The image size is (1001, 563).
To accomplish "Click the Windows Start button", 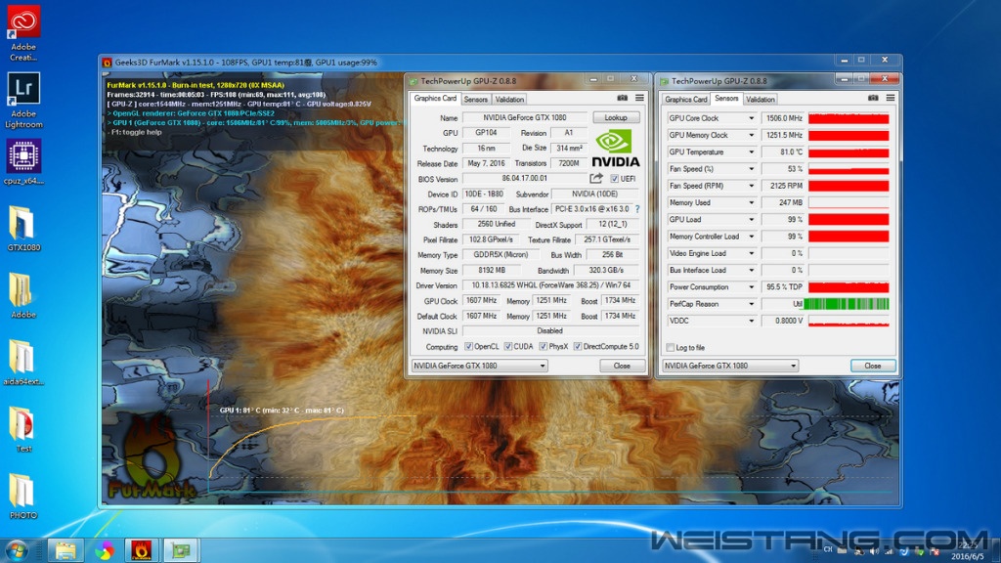I will (x=16, y=549).
